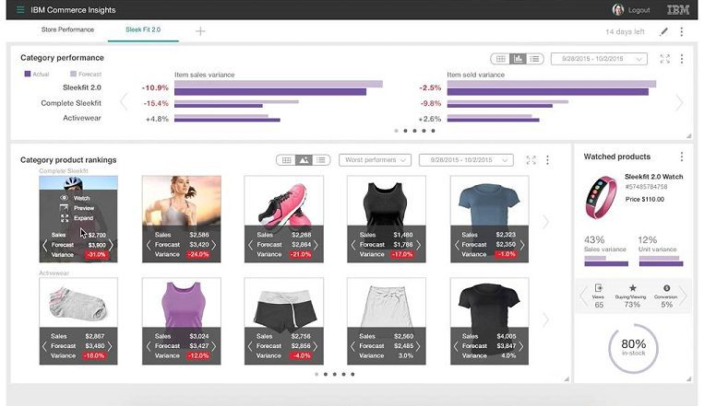704x406 pixels.
Task: Switch Category product rankings to grid view
Action: coord(286,160)
